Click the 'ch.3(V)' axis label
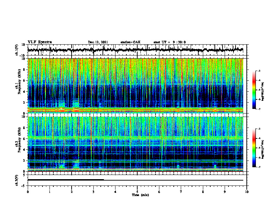 (17, 180)
